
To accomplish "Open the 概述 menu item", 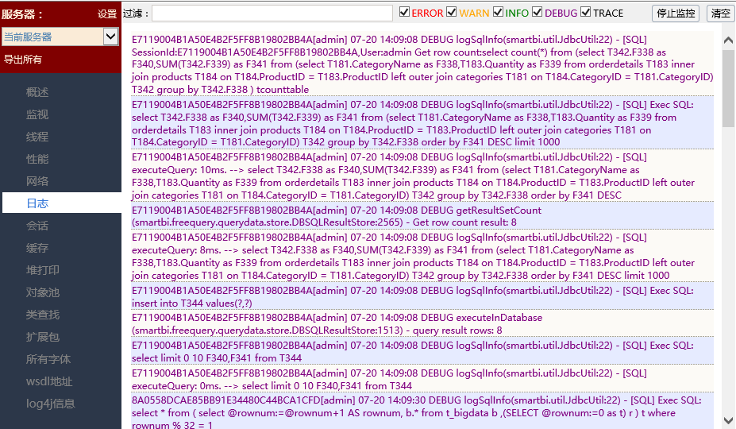I will point(37,92).
